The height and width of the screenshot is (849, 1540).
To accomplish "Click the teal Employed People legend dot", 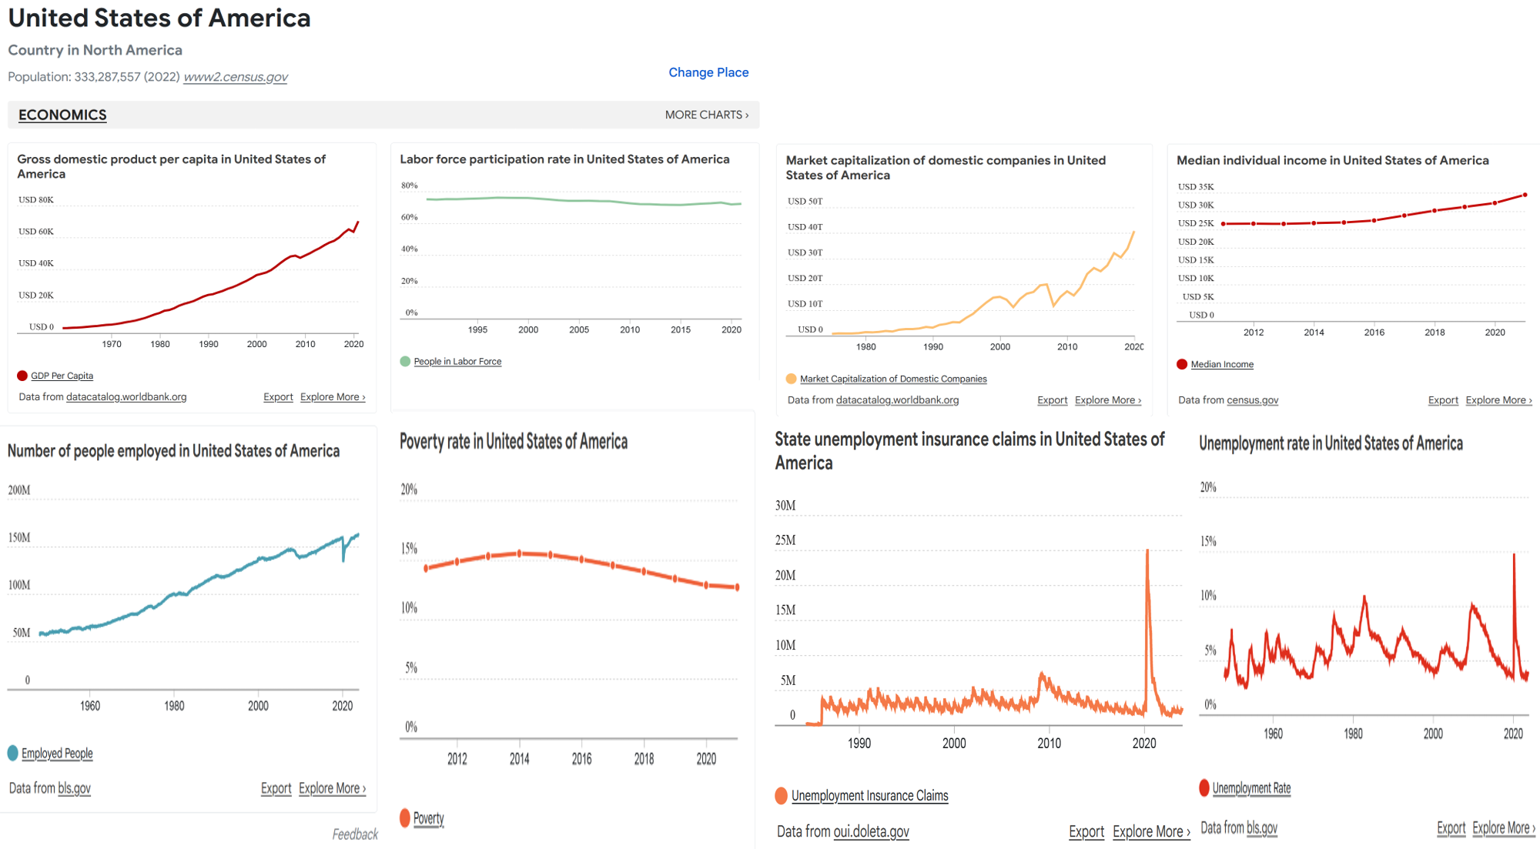I will (x=12, y=753).
